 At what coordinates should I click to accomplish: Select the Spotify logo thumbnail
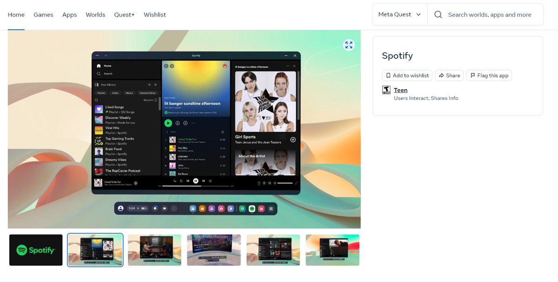[36, 250]
